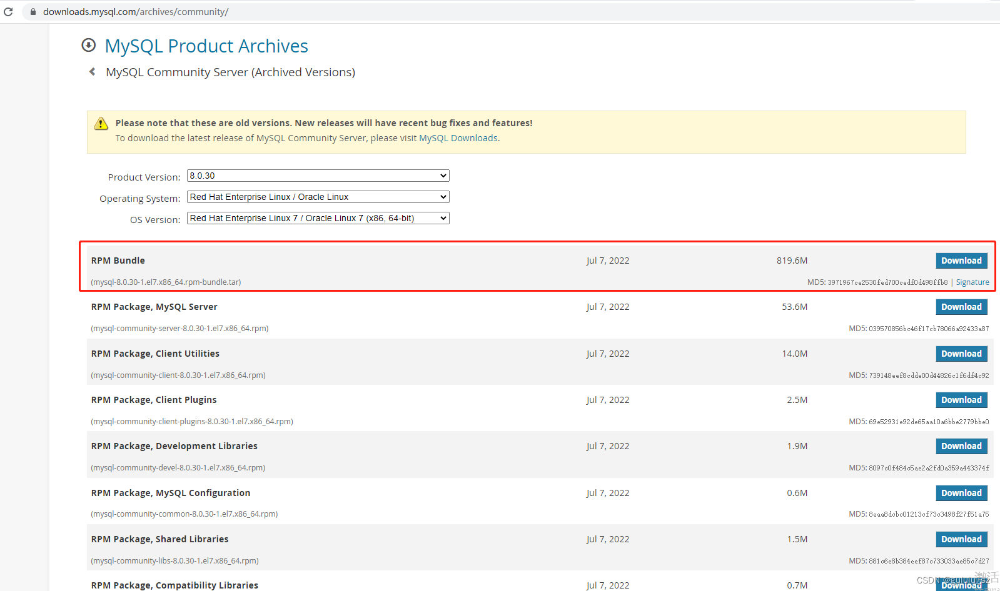Download the RPM Bundle

tap(961, 261)
